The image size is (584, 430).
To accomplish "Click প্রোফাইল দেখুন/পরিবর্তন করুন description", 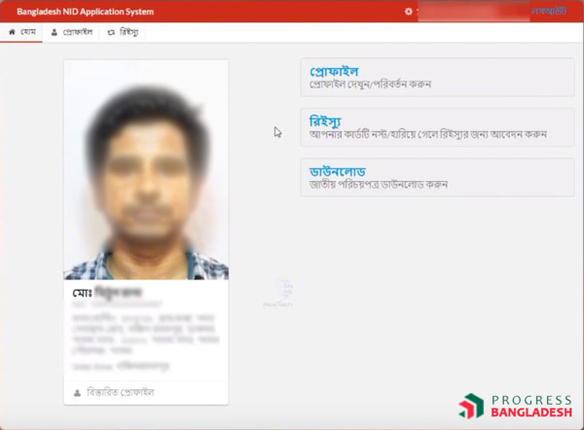I will (x=370, y=84).
